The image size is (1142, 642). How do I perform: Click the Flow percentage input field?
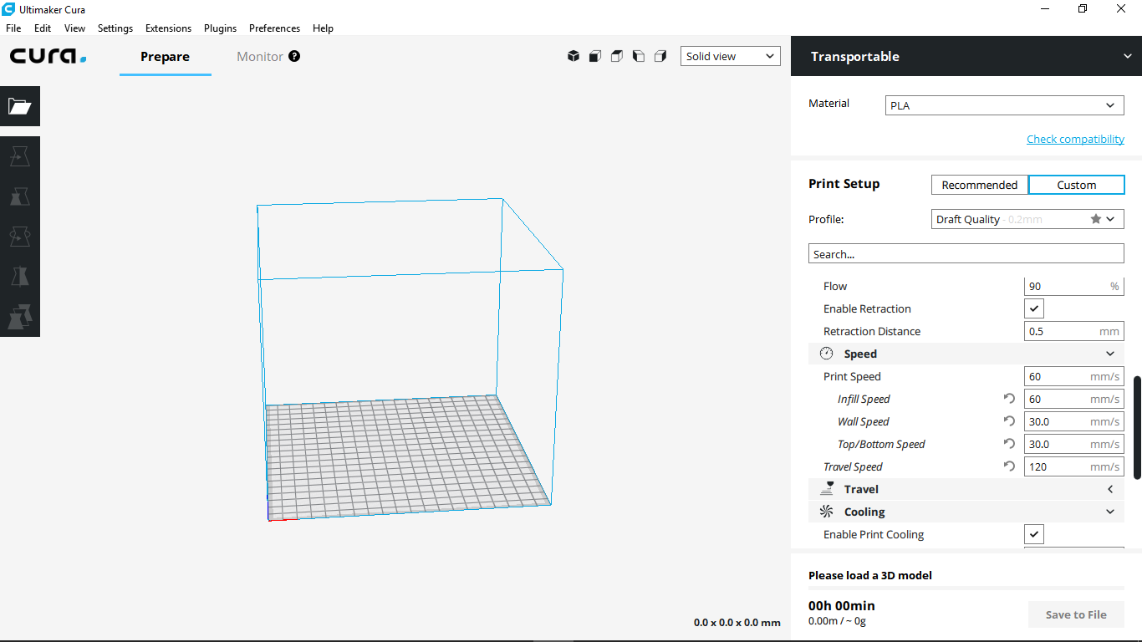[x=1074, y=286]
